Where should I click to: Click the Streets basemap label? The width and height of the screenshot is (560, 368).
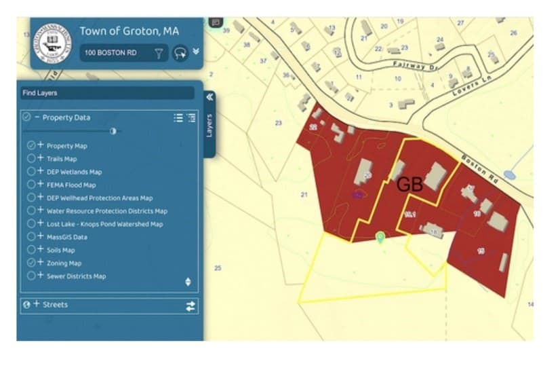pyautogui.click(x=55, y=305)
